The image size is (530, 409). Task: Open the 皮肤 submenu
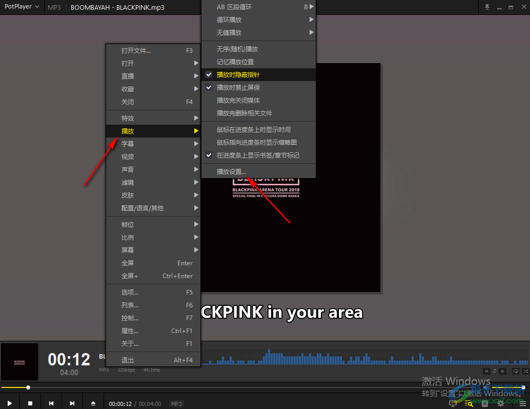[153, 195]
